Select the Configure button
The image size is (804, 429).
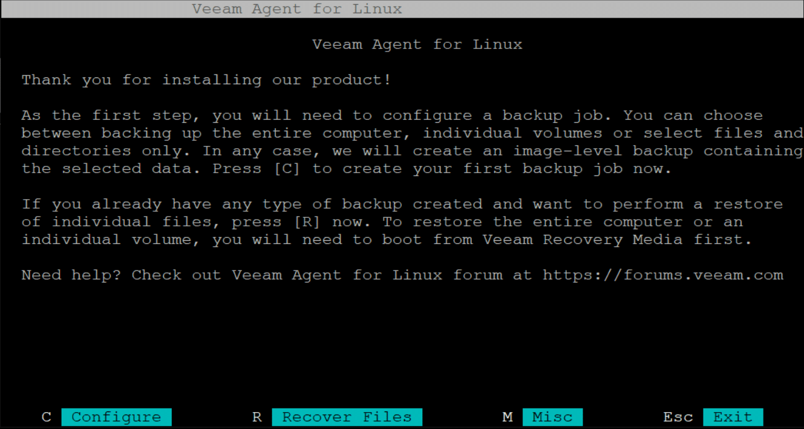(116, 417)
